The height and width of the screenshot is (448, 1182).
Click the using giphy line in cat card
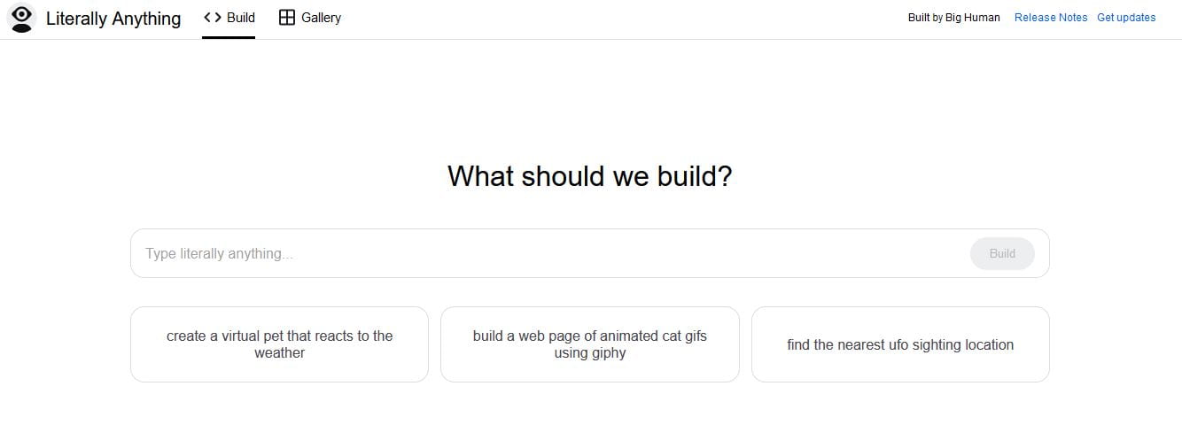coord(590,353)
